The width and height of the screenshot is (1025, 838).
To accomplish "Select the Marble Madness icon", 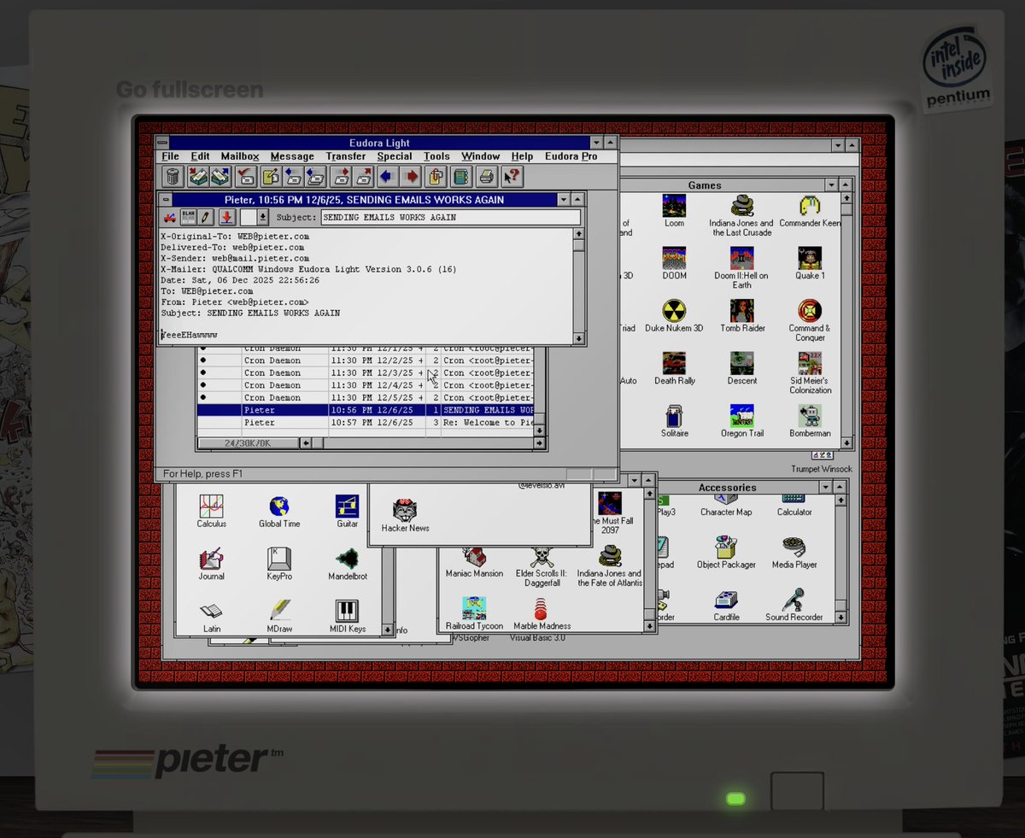I will click(x=542, y=614).
